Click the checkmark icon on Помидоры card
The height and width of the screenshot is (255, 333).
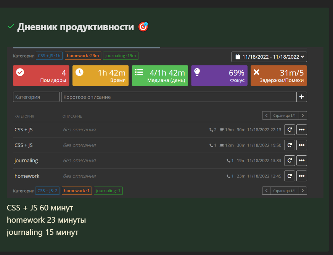pyautogui.click(x=20, y=72)
